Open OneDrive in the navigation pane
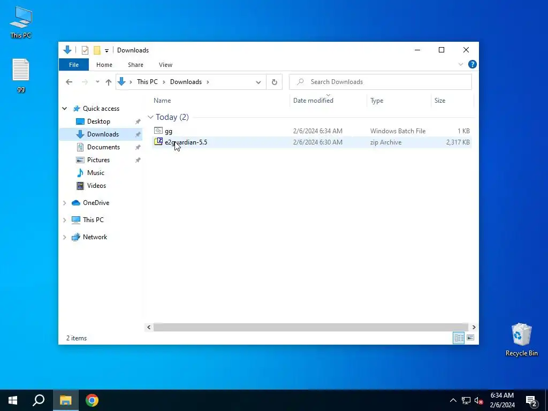This screenshot has height=411, width=548. coord(96,203)
